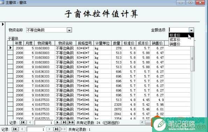Jump to last record in main form navigator

coord(57,129)
